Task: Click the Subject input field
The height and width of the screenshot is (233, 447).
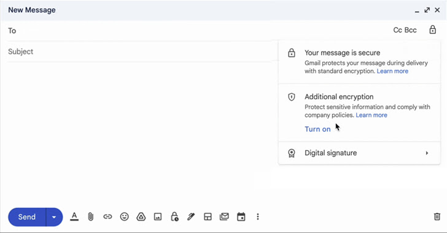Action: pos(140,52)
